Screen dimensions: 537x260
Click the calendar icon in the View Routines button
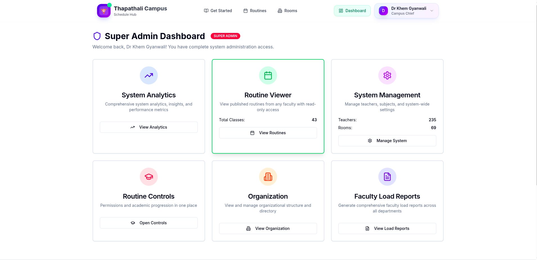click(252, 133)
